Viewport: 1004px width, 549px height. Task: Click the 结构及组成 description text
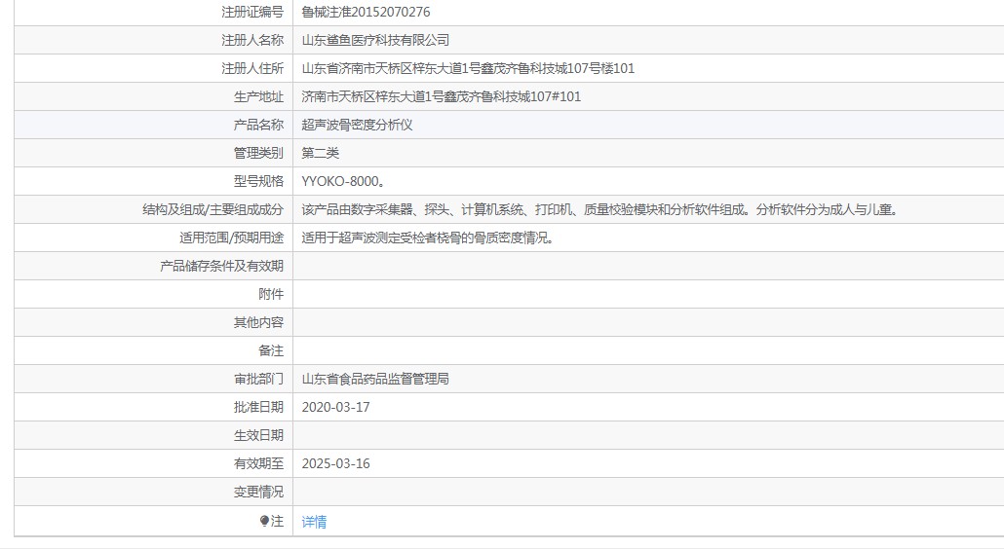(600, 209)
